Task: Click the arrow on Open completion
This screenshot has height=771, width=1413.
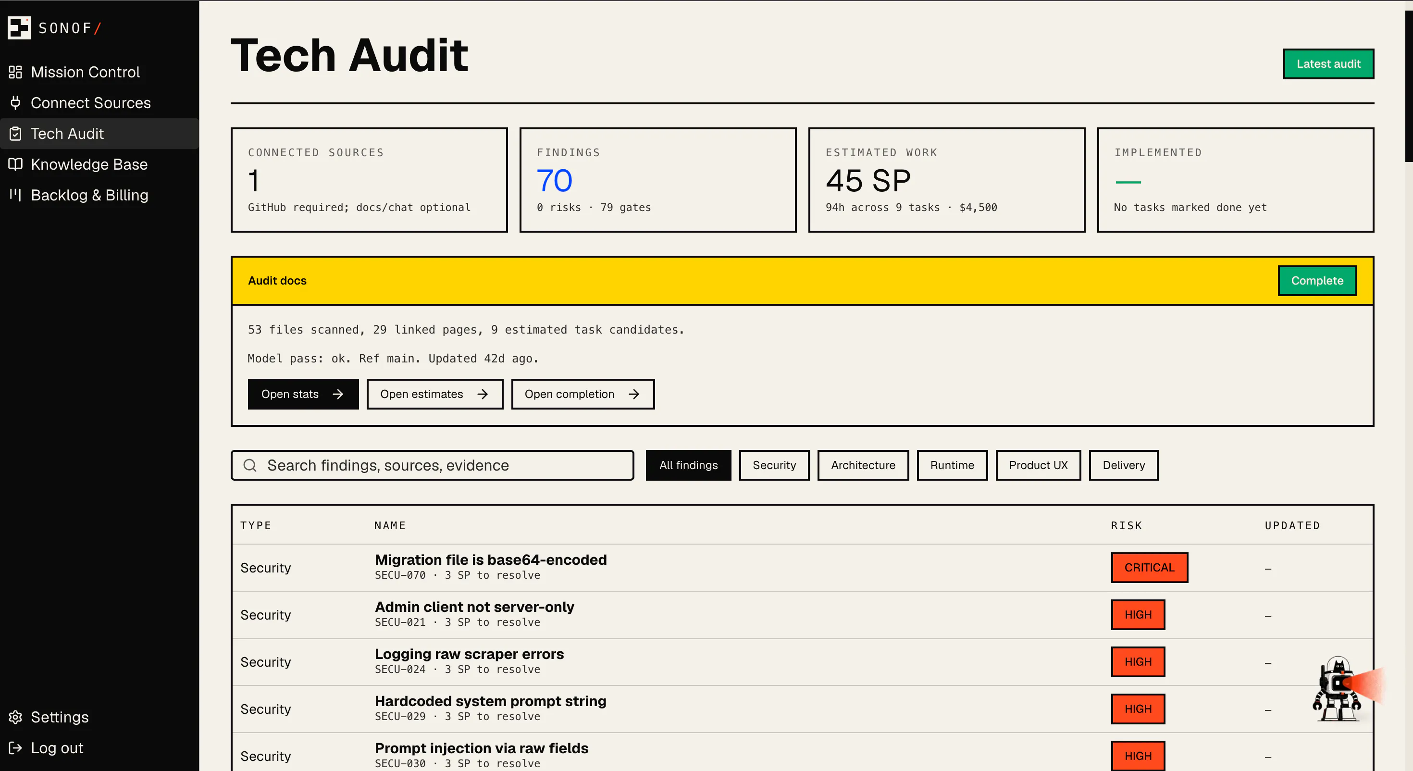Action: 634,394
